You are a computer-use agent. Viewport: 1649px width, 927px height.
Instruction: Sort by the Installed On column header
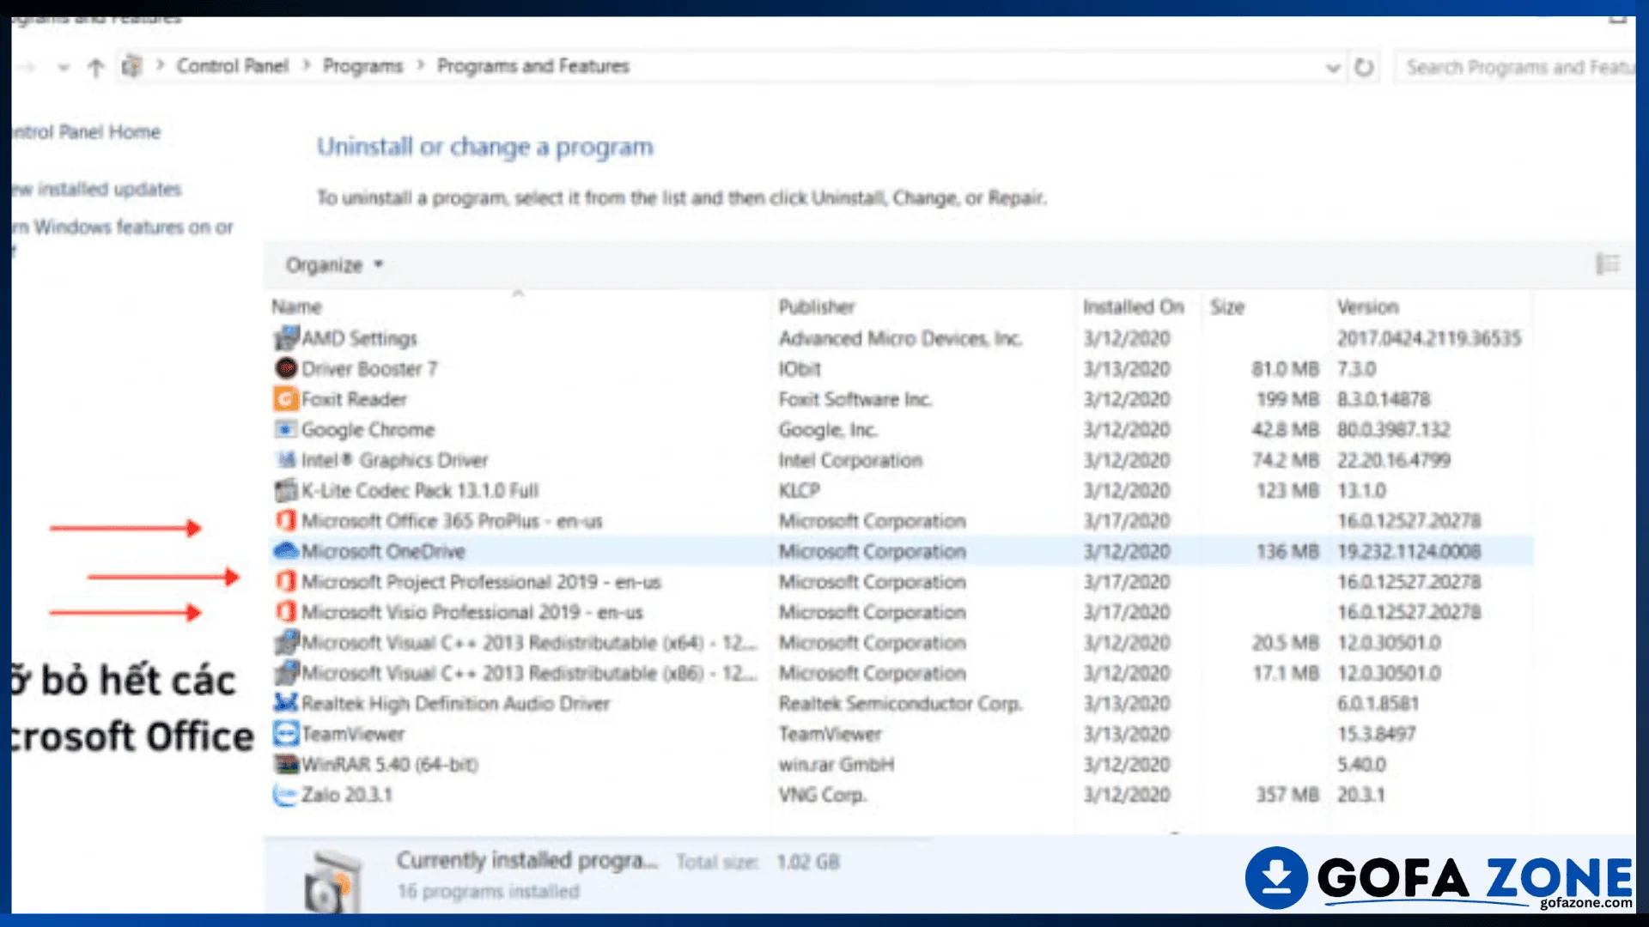(x=1133, y=307)
